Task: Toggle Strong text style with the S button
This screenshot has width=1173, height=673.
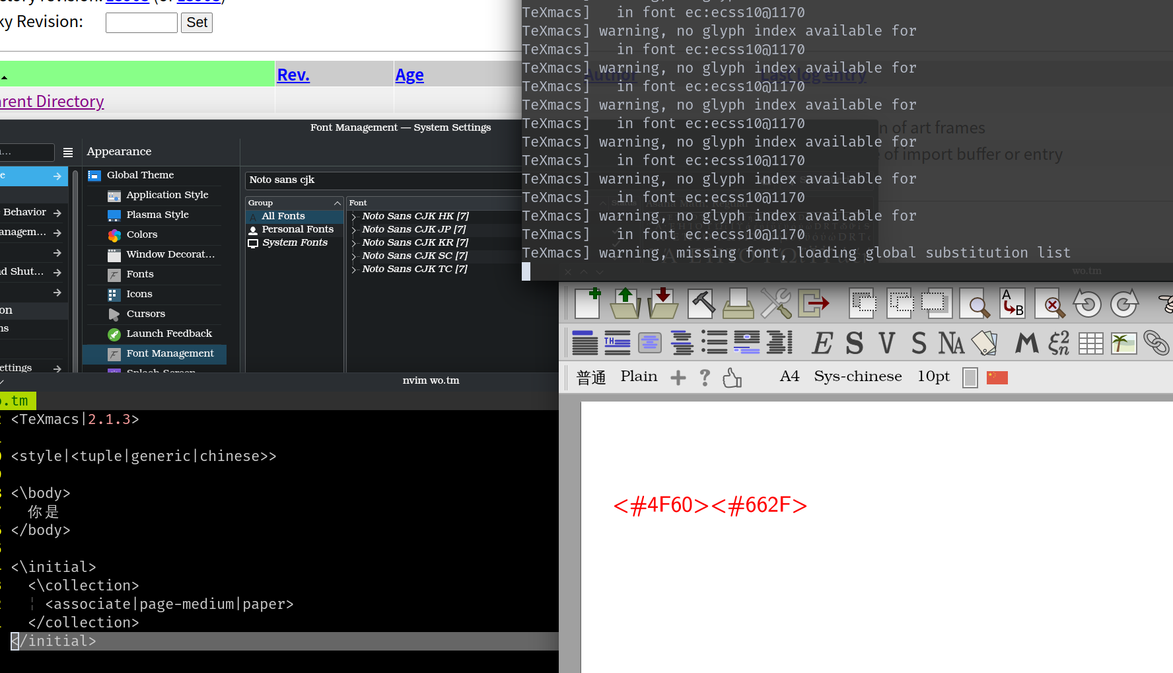Action: pos(853,343)
